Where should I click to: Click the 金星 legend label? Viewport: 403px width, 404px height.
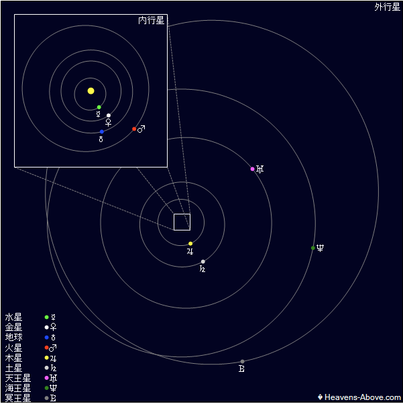[x=13, y=327]
